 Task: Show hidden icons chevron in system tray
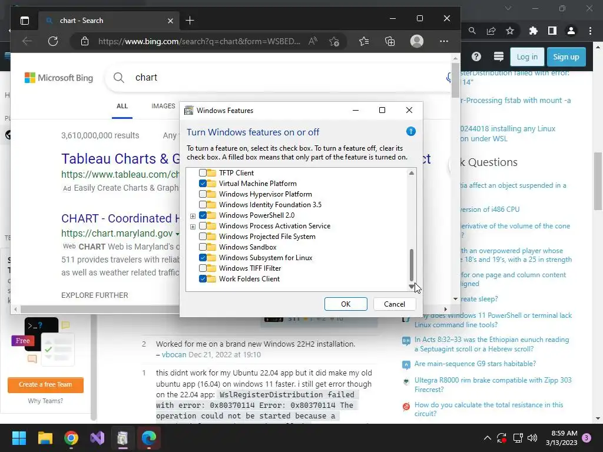(487, 438)
